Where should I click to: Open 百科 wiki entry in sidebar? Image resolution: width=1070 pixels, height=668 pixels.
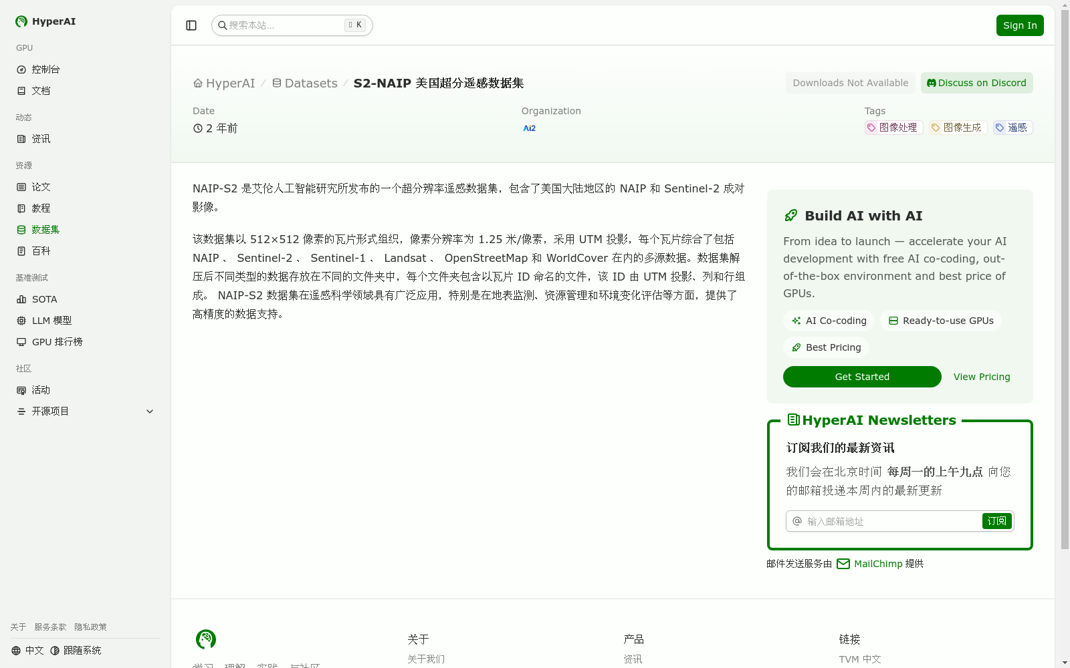click(85, 251)
